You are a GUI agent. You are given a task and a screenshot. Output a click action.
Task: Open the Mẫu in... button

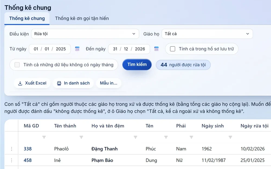[x=109, y=83]
